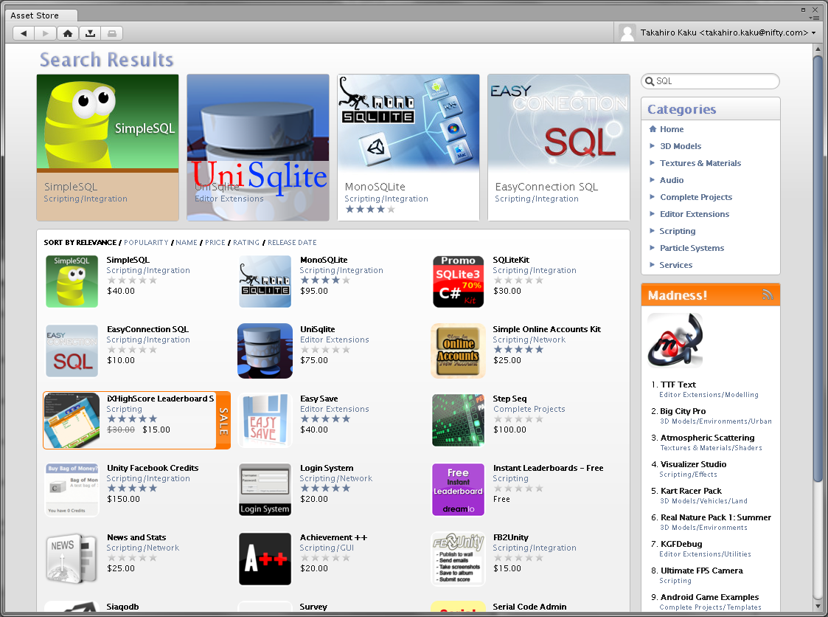Open Big City Pro in Madness list
Image resolution: width=828 pixels, height=617 pixels.
click(683, 411)
